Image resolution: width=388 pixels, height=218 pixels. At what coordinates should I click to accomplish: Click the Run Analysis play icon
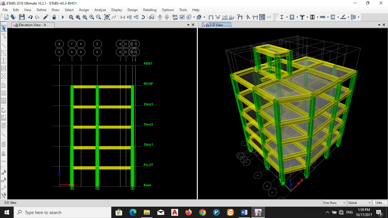(x=63, y=17)
